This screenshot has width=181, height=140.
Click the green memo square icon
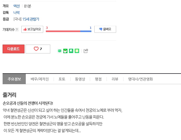[77, 51]
